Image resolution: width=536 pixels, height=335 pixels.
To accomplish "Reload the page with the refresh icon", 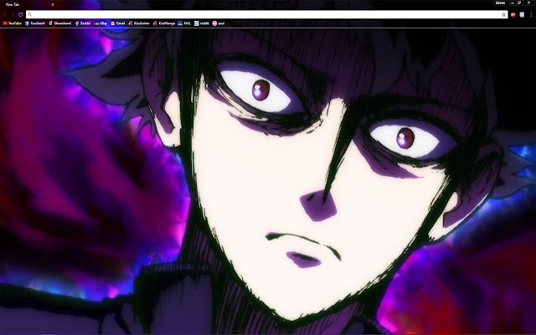I will point(20,15).
